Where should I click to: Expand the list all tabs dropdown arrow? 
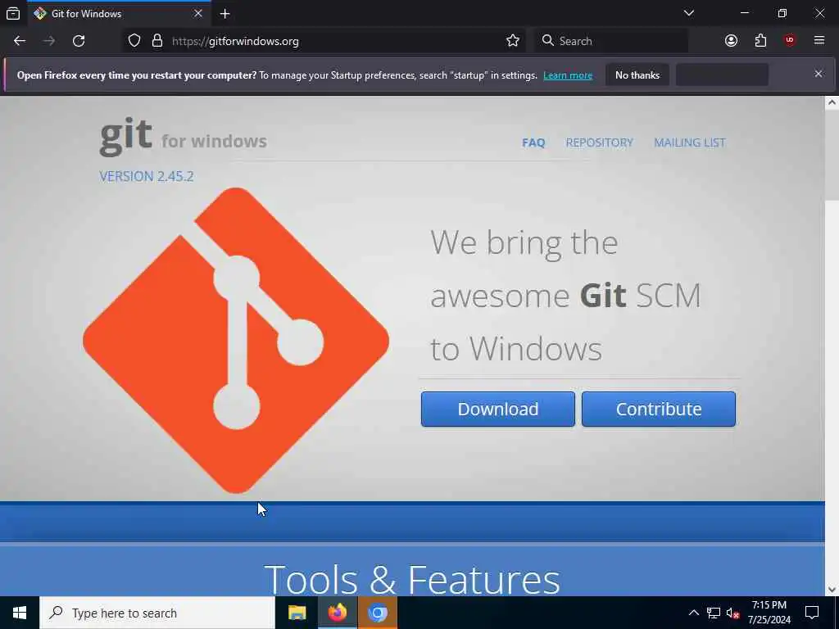[688, 13]
